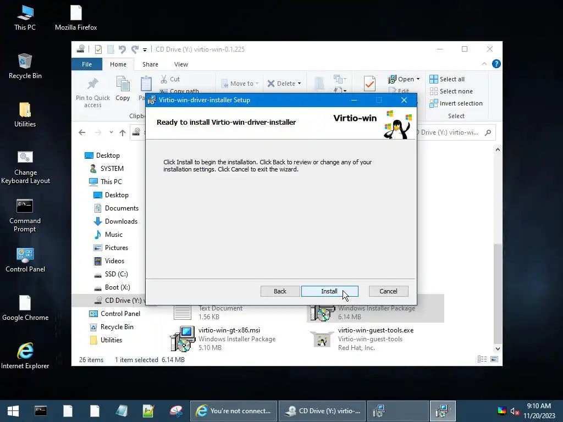Select SYSTEM in navigation tree
Image resolution: width=563 pixels, height=422 pixels.
(x=106, y=169)
